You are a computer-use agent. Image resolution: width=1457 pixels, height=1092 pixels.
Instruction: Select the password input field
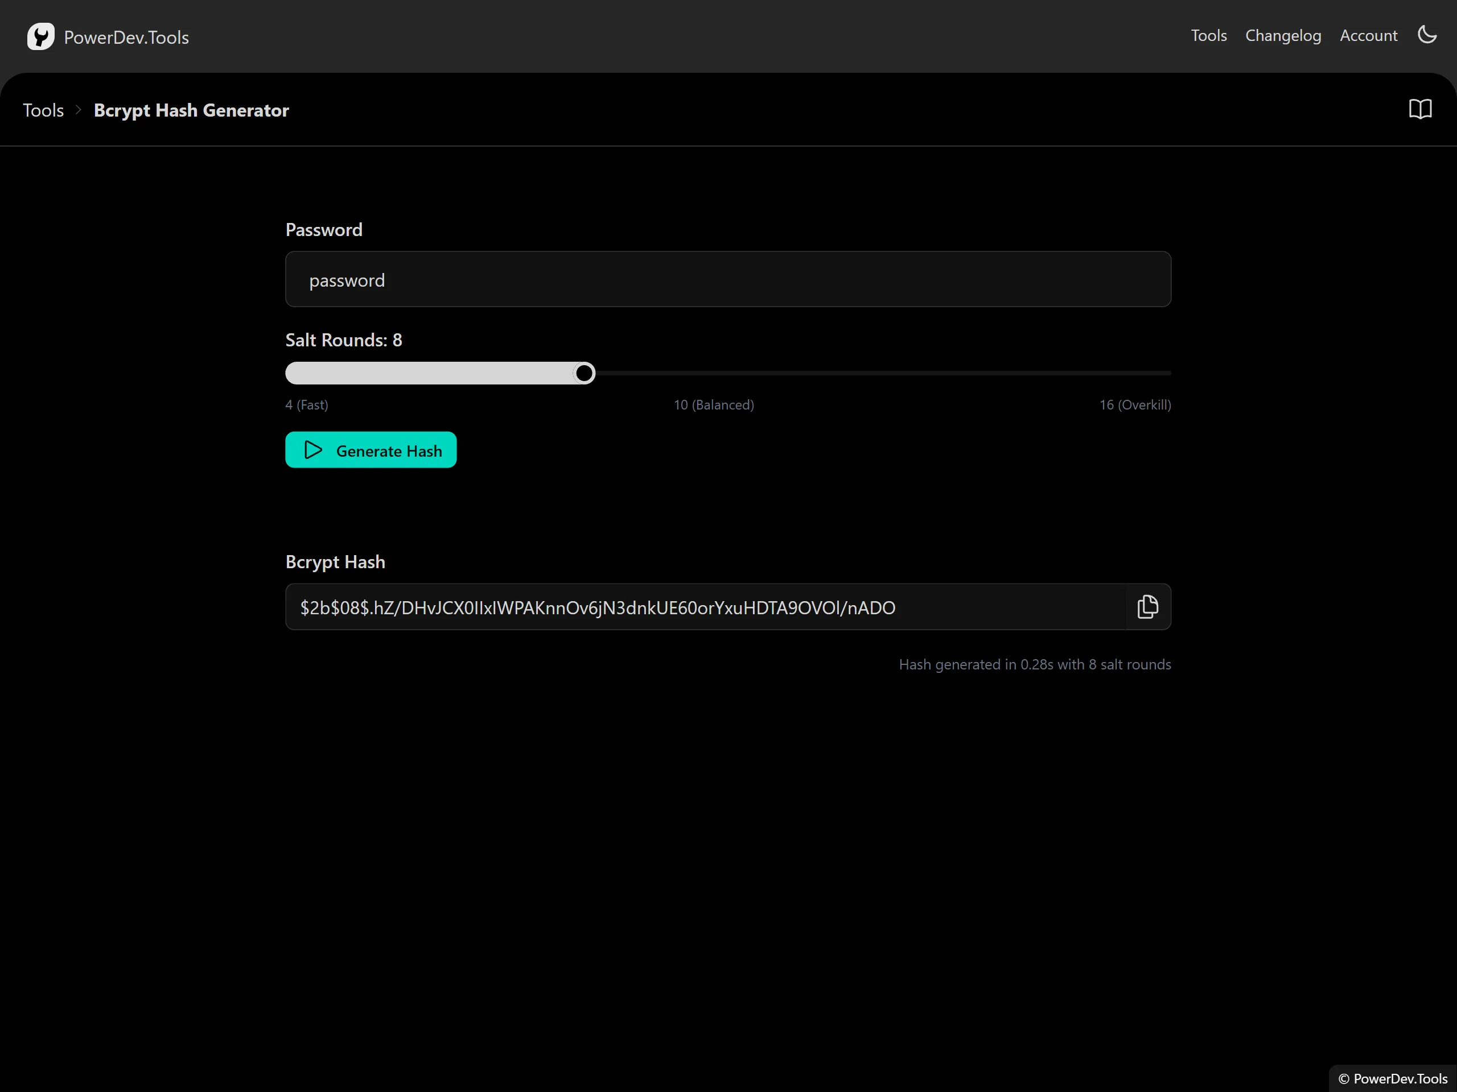(x=727, y=279)
